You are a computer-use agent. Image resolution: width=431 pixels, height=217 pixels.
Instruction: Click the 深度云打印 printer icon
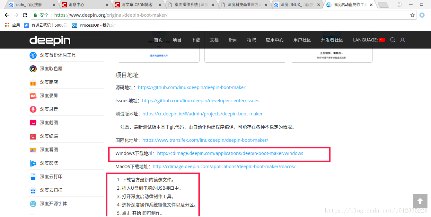pos(33,177)
